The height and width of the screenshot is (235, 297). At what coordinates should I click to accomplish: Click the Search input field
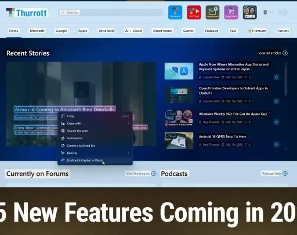click(x=110, y=12)
